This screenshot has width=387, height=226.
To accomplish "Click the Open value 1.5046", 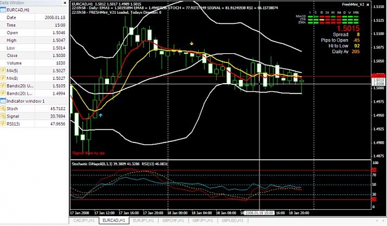I will pyautogui.click(x=59, y=33).
